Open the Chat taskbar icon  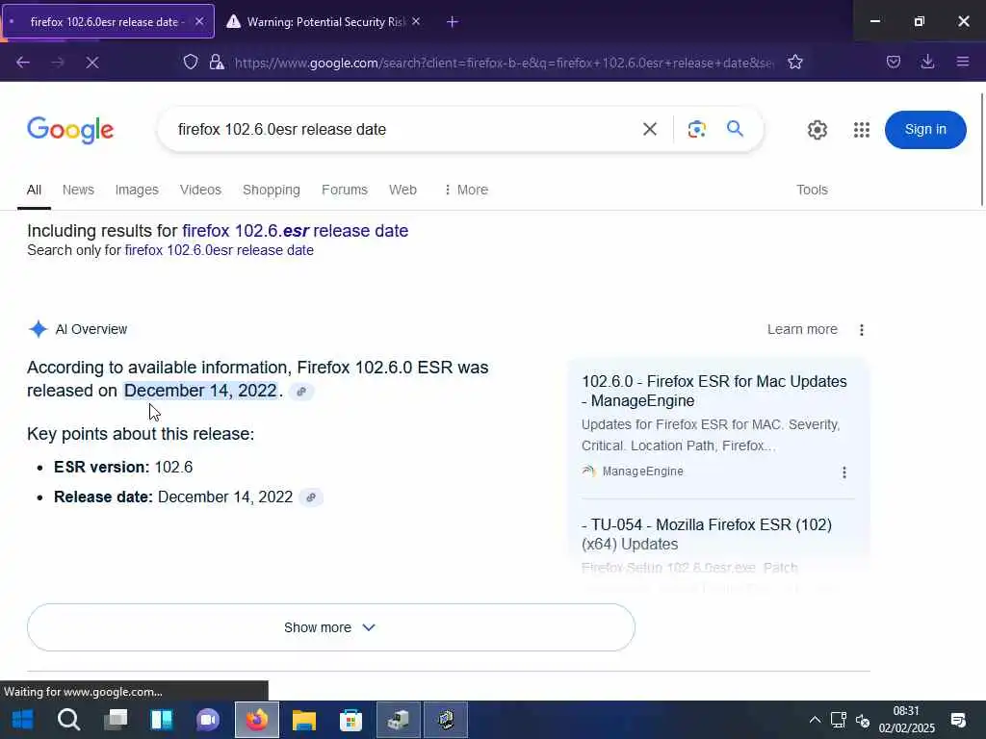pyautogui.click(x=208, y=720)
